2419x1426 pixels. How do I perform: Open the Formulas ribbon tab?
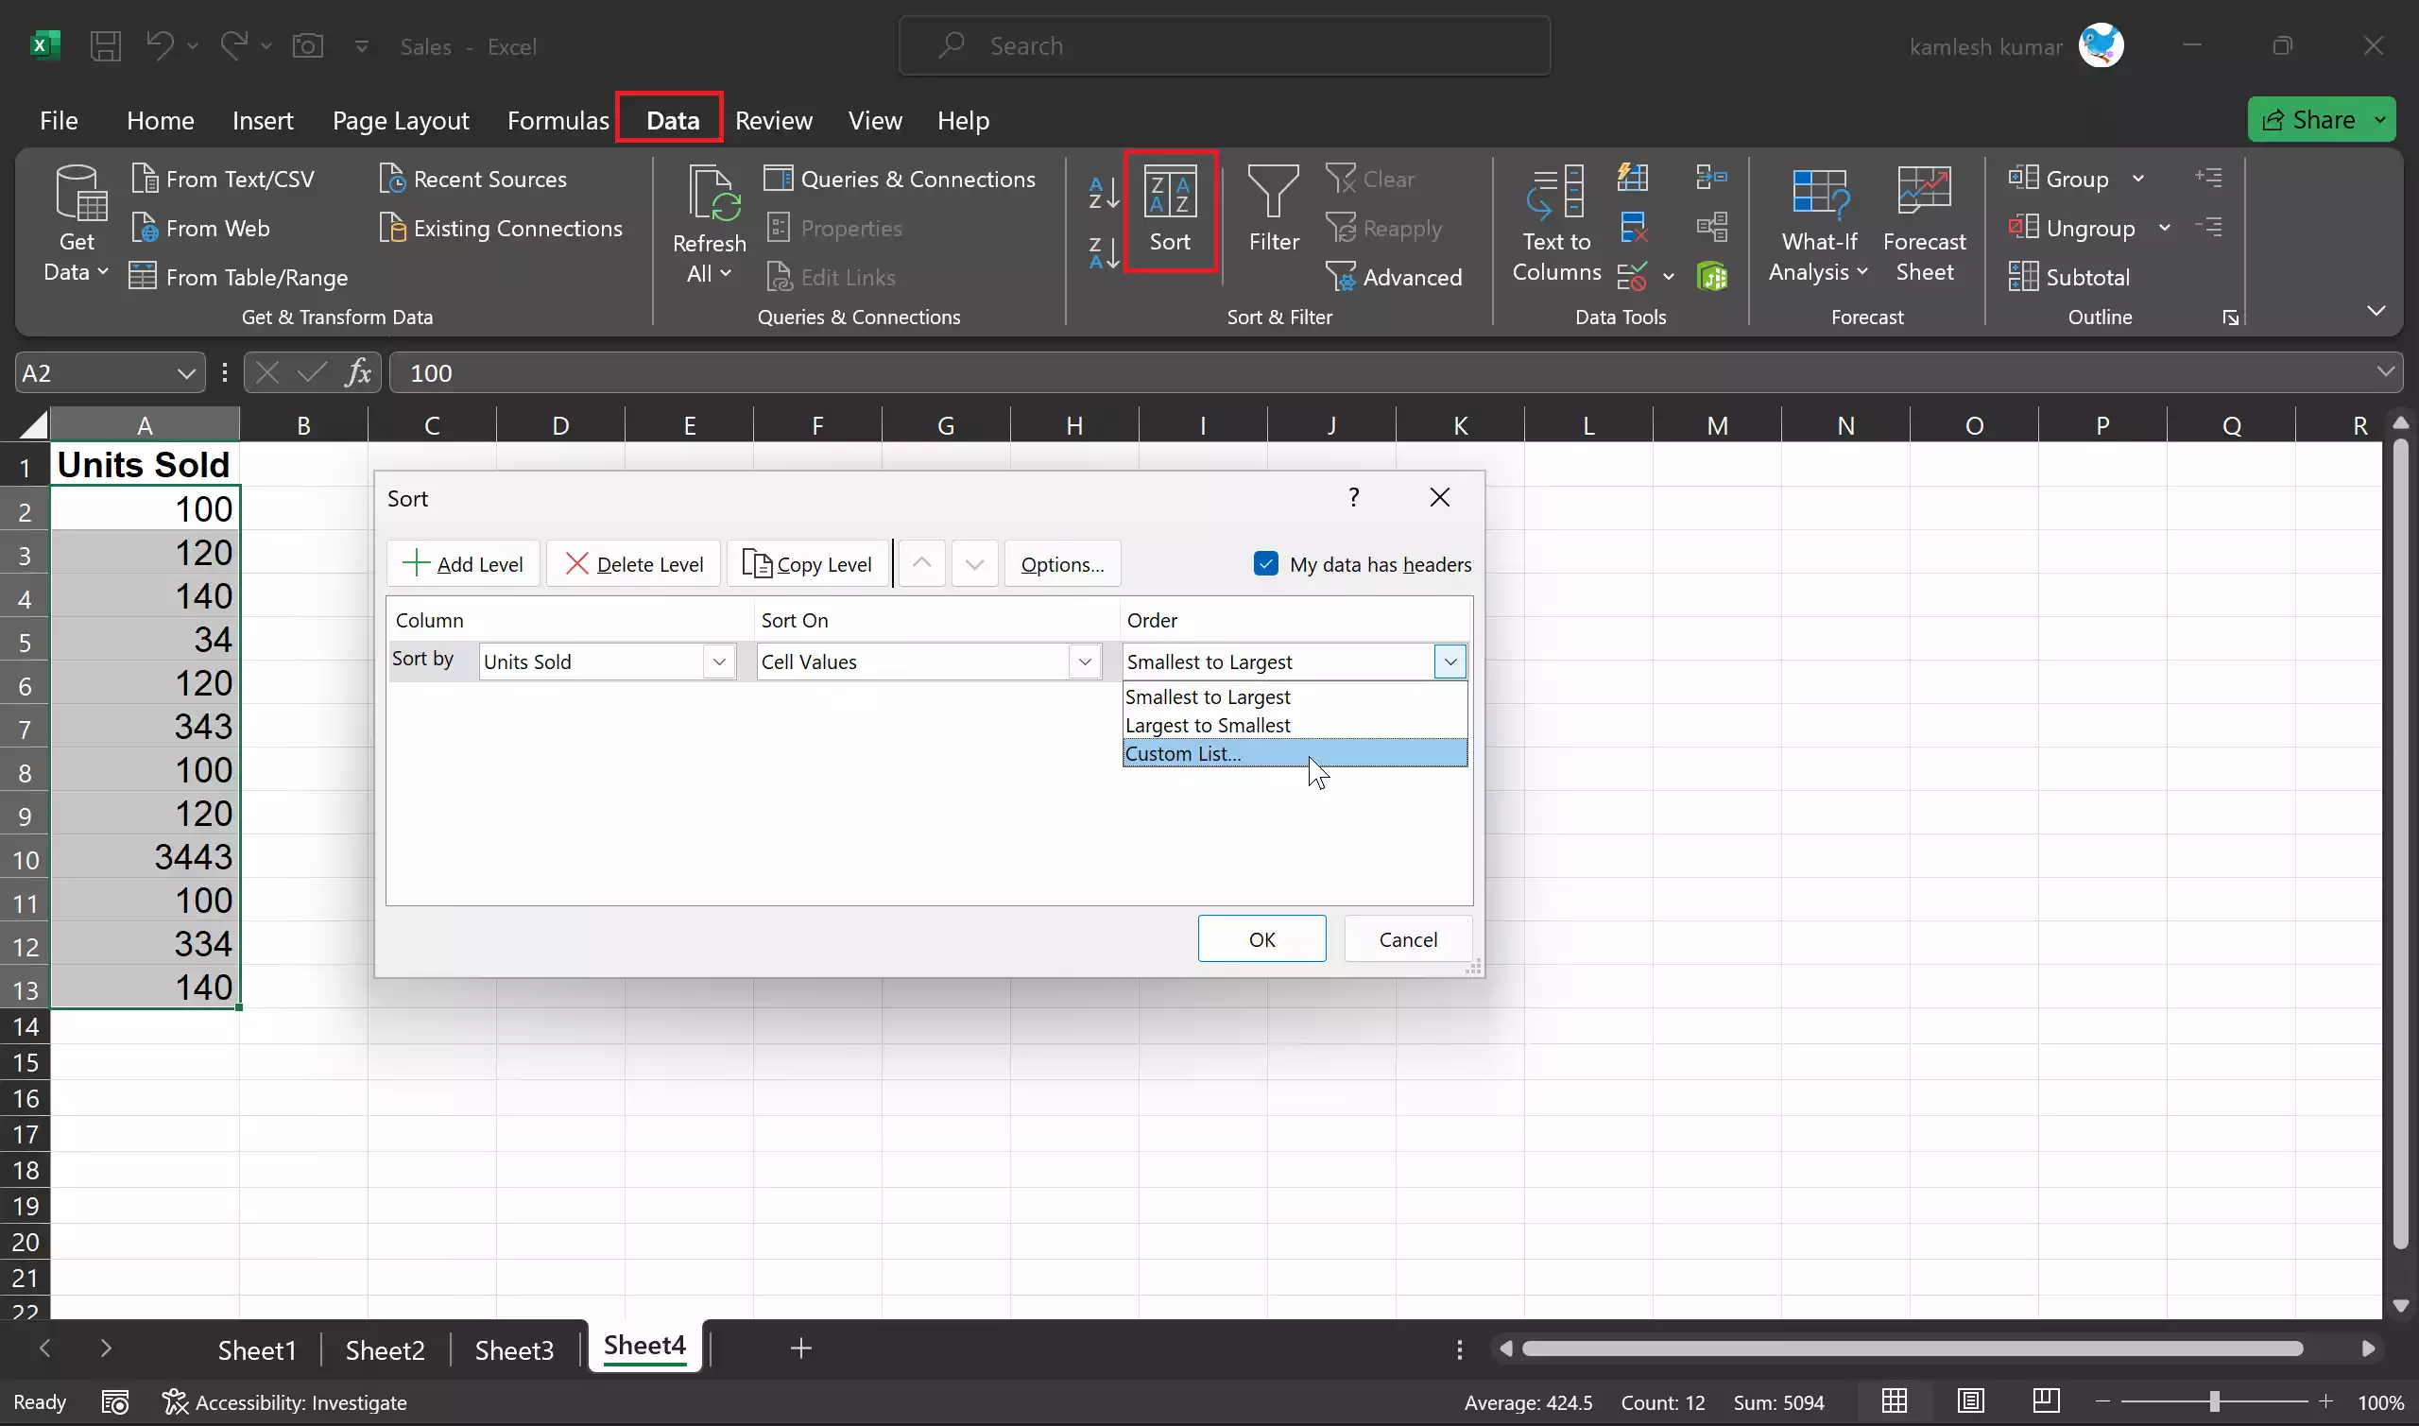[x=558, y=120]
